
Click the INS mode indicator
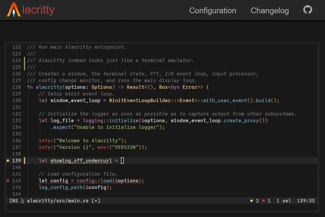[13, 201]
